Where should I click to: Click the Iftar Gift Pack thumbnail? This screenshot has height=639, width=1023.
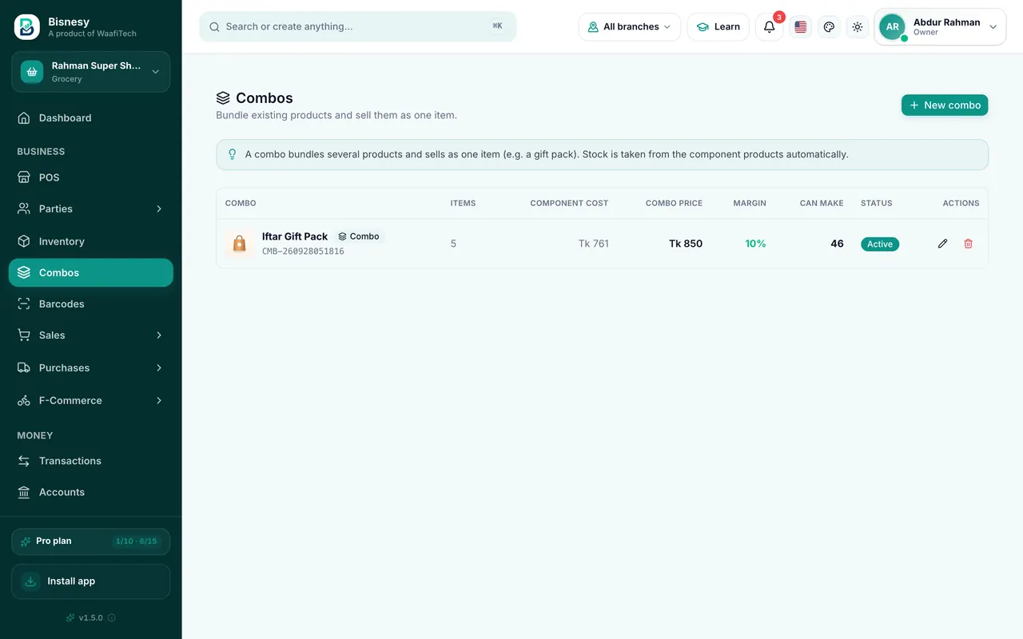point(239,244)
